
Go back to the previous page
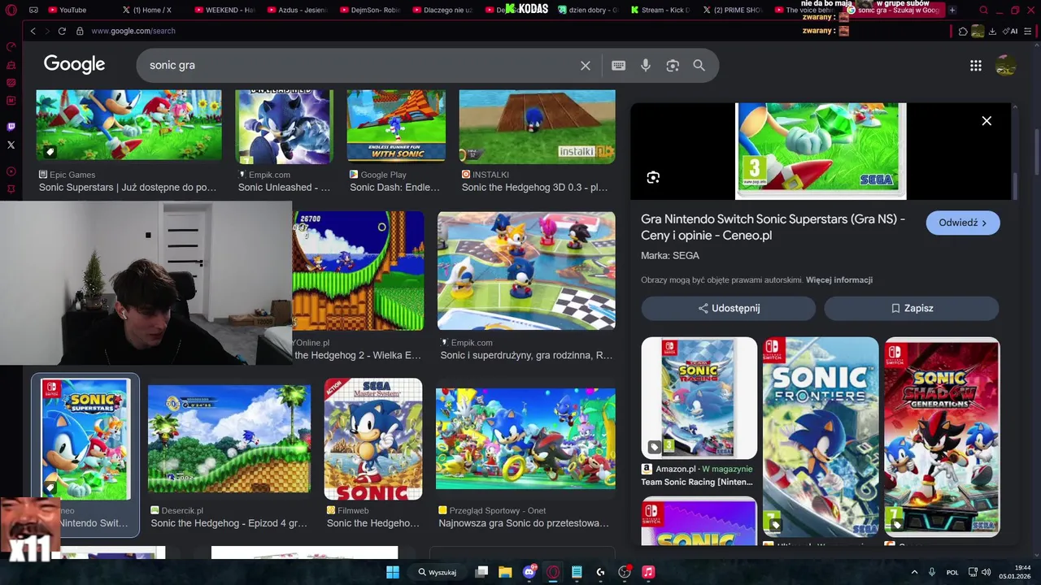pos(33,31)
